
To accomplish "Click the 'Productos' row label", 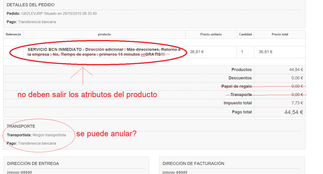I will coord(241,70).
